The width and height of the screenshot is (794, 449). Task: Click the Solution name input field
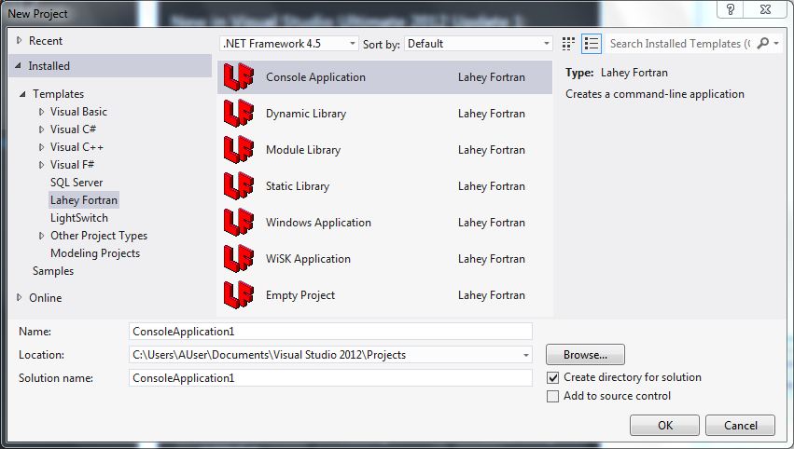330,378
